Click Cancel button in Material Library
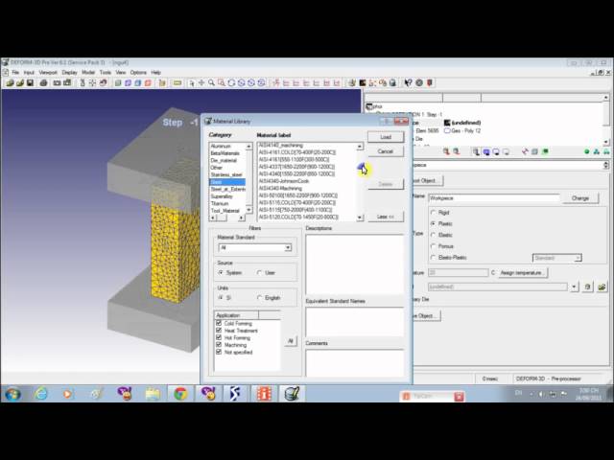614x460 pixels. pos(386,151)
